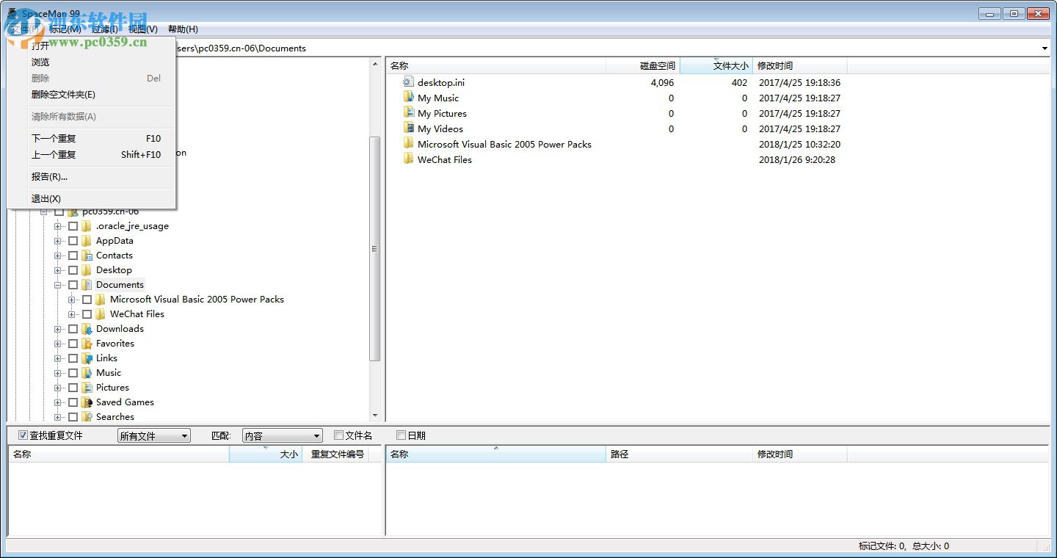
Task: Collapse the Documents tree node
Action: (x=58, y=285)
